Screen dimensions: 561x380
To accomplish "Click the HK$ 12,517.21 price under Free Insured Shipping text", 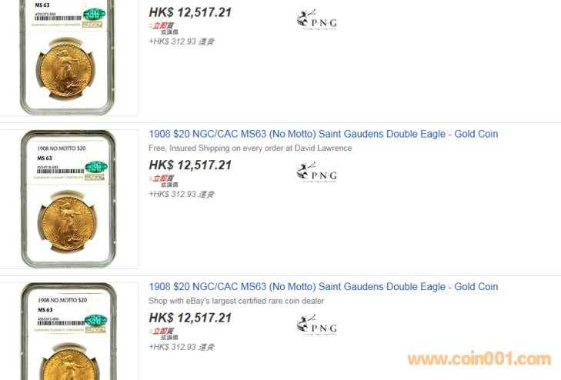I will [190, 165].
